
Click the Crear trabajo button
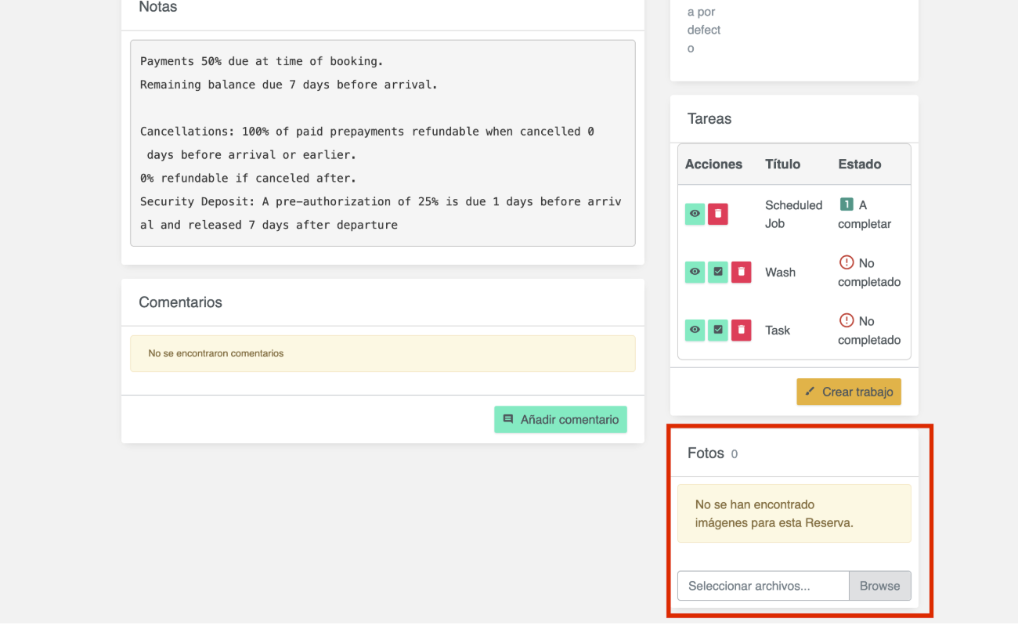coord(849,392)
